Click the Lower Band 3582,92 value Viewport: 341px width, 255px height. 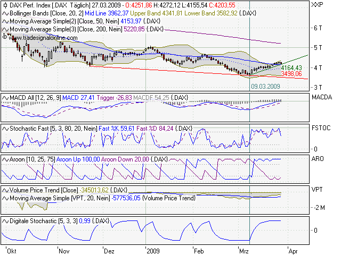point(211,13)
